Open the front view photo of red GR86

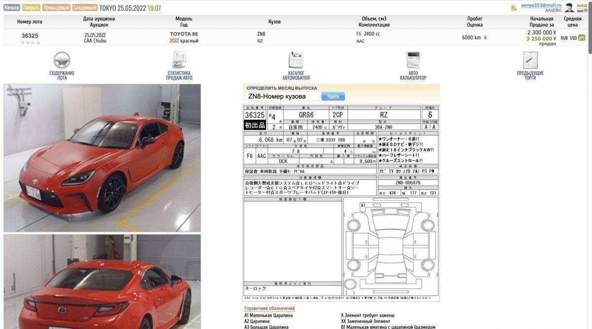tap(102, 158)
